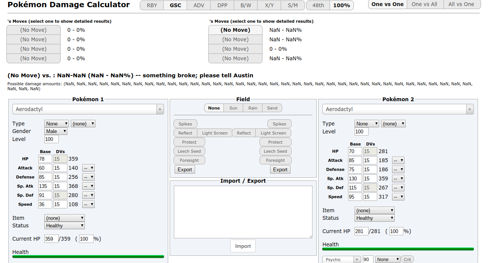Click Pokémon 1 Level input field
The image size is (489, 263).
52,139
